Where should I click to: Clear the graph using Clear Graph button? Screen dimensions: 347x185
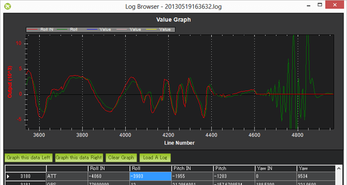[x=121, y=157]
